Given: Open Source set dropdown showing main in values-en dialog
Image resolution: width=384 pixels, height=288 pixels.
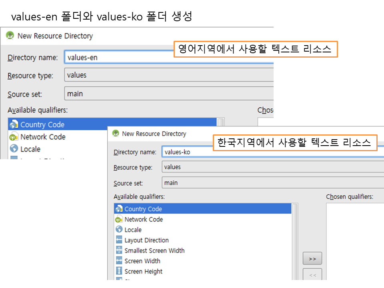Looking at the screenshot, I should pos(168,94).
